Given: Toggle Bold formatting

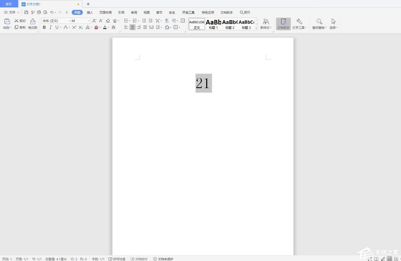Looking at the screenshot, I should pos(44,27).
